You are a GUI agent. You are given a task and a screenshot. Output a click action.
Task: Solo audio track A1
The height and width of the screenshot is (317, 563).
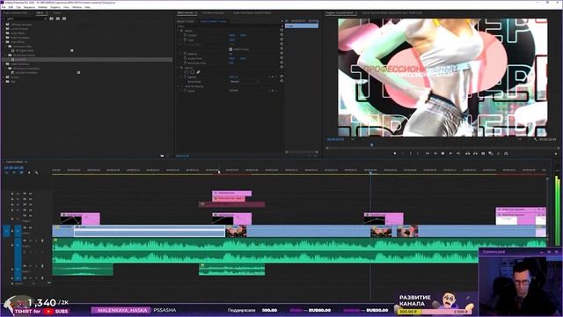pyautogui.click(x=36, y=240)
